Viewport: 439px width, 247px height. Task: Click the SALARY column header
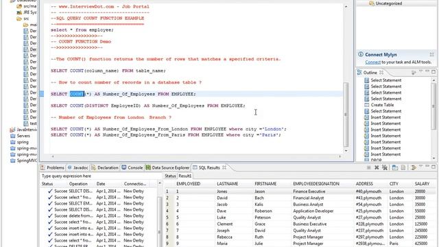point(422,184)
